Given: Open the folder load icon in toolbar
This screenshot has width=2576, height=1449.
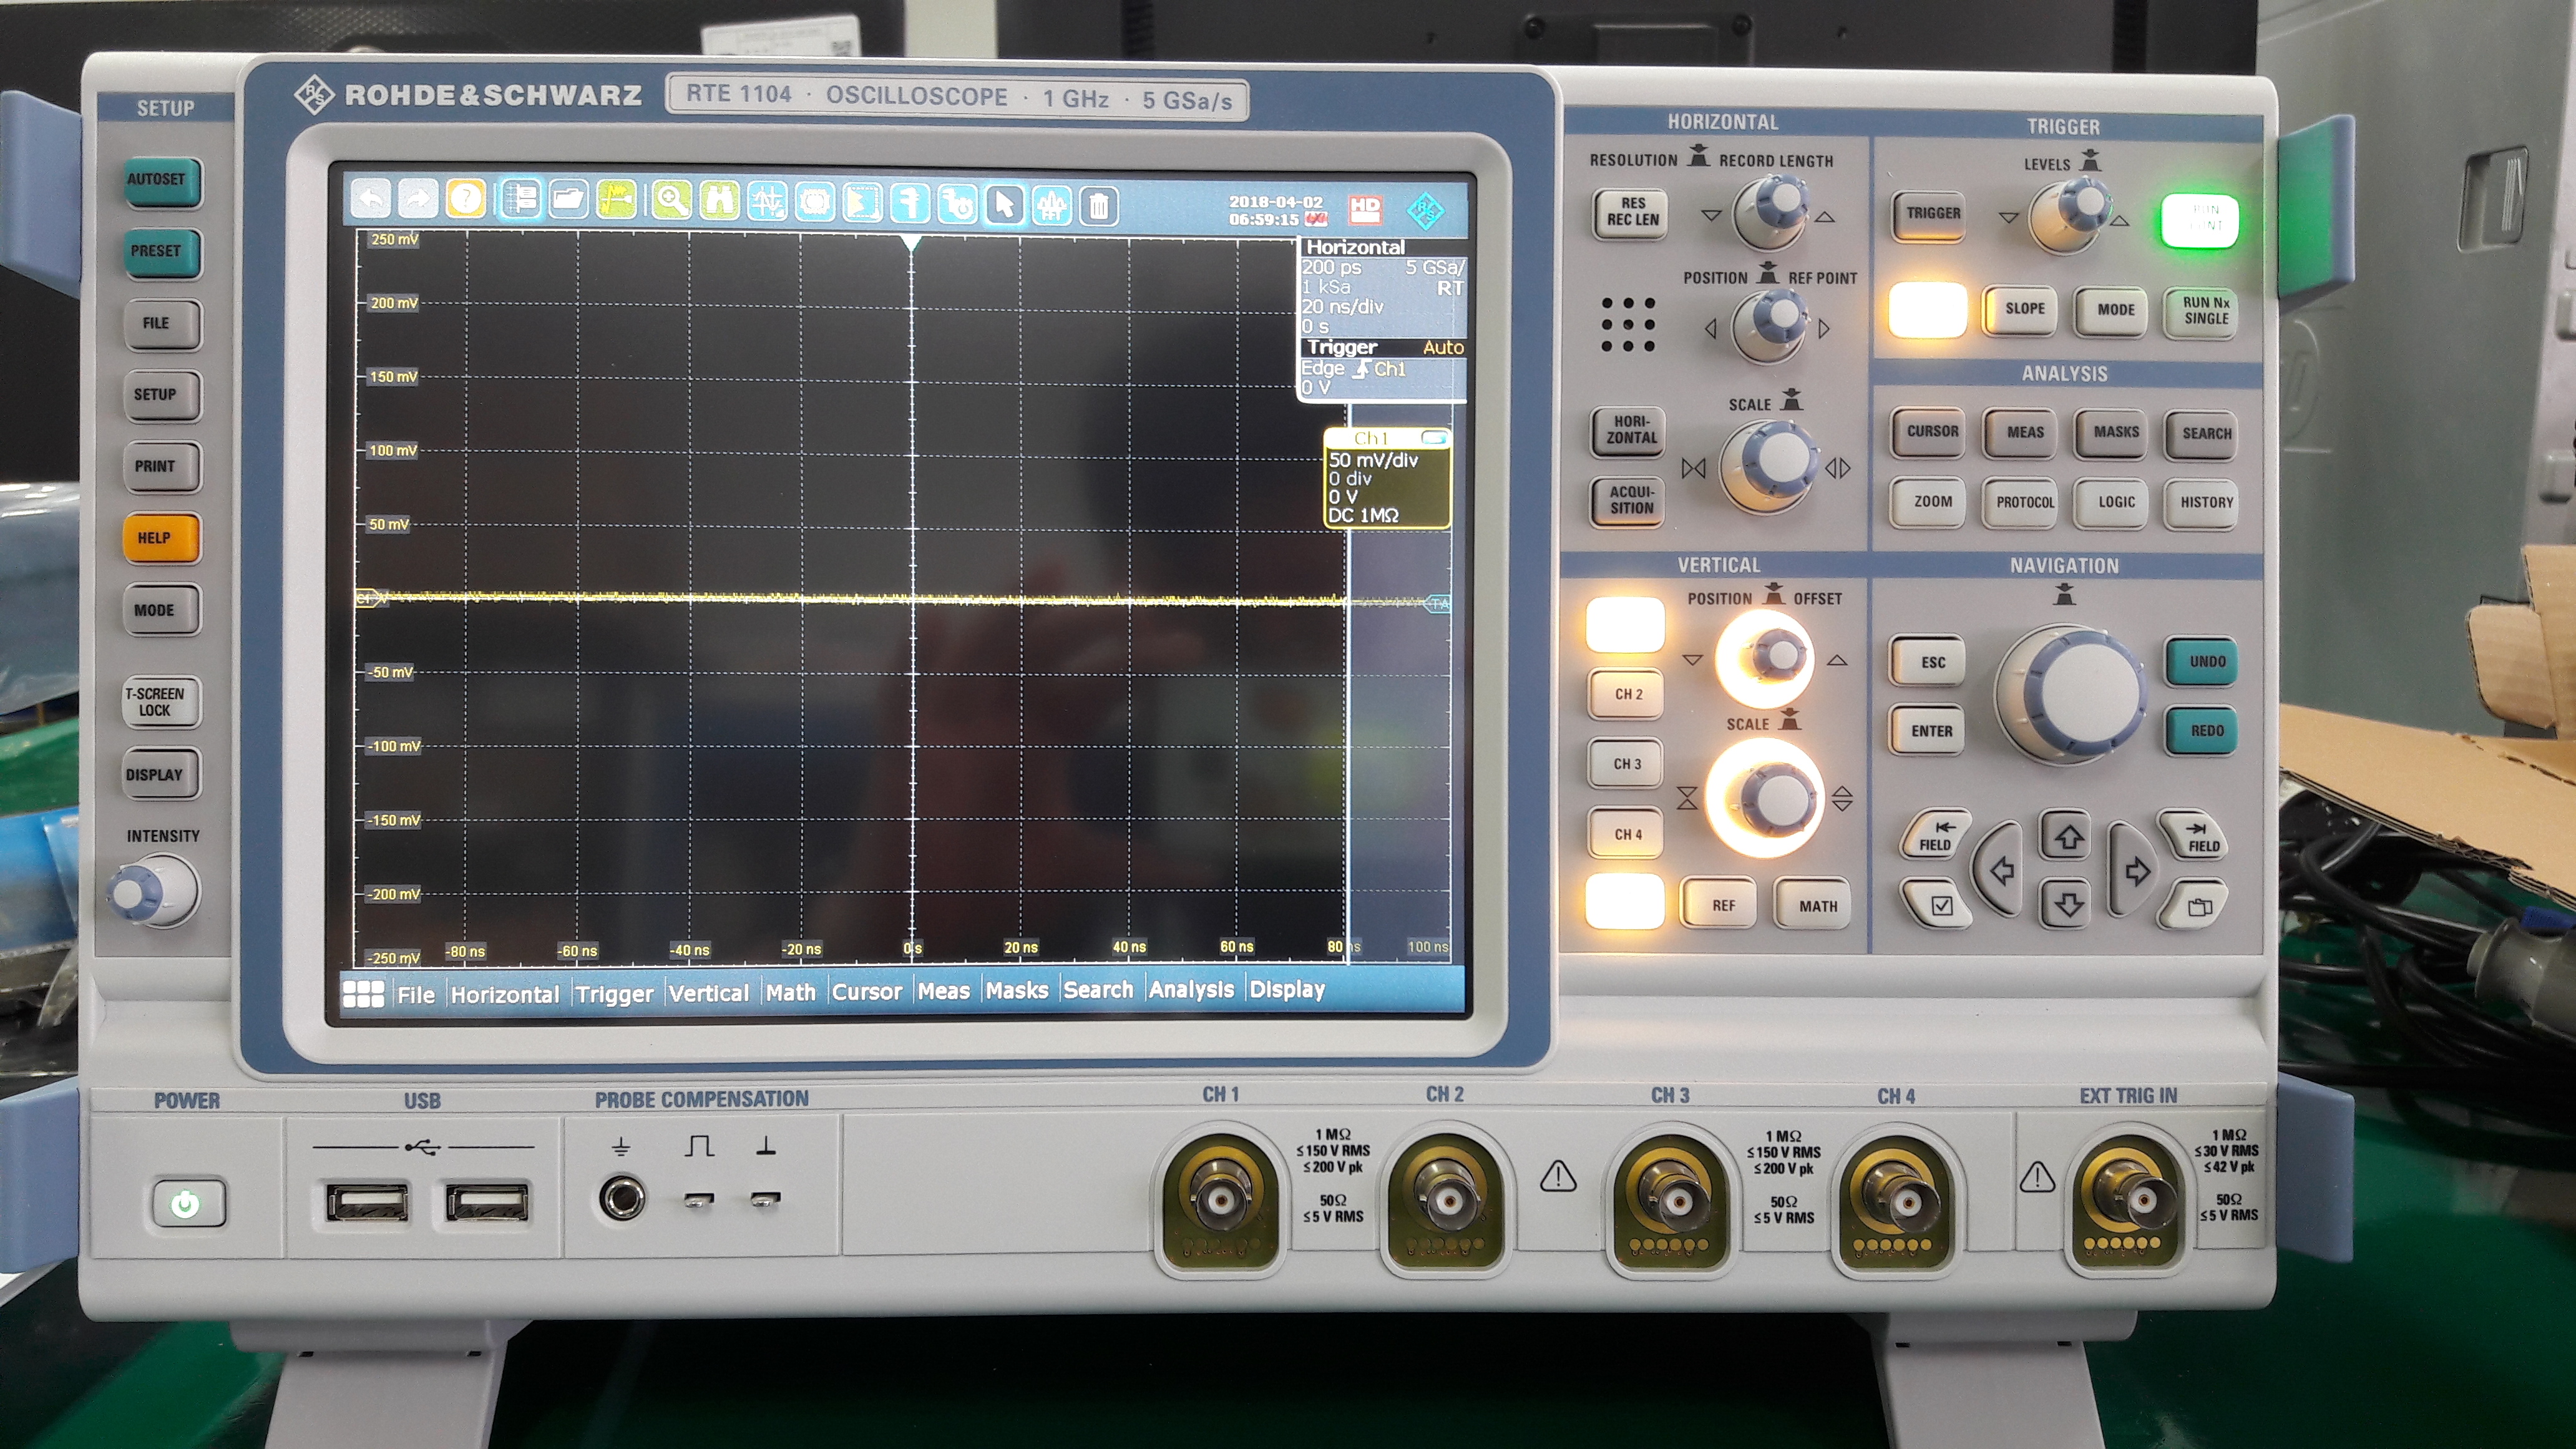Looking at the screenshot, I should (x=568, y=200).
